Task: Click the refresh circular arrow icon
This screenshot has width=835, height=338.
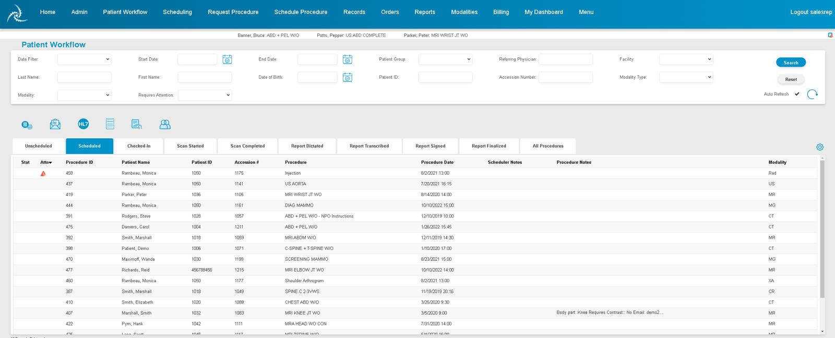Action: tap(812, 94)
